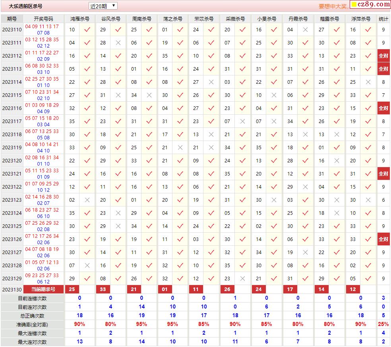
Task: Click the 期号 column header
Action: 12,19
